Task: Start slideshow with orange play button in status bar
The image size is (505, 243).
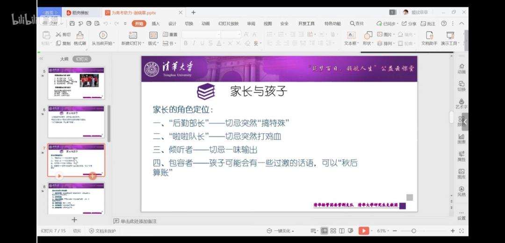Action: pyautogui.click(x=364, y=231)
